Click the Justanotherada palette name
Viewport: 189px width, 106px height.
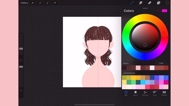[x=129, y=73]
